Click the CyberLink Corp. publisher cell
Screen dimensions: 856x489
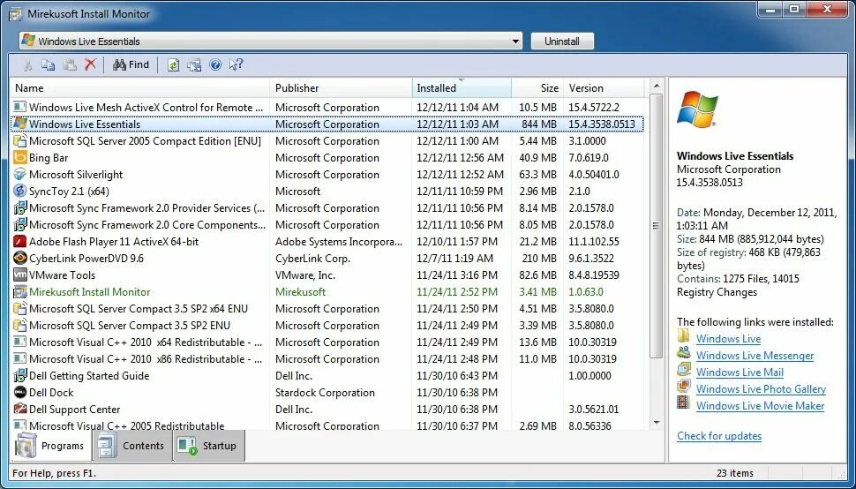[x=312, y=259]
